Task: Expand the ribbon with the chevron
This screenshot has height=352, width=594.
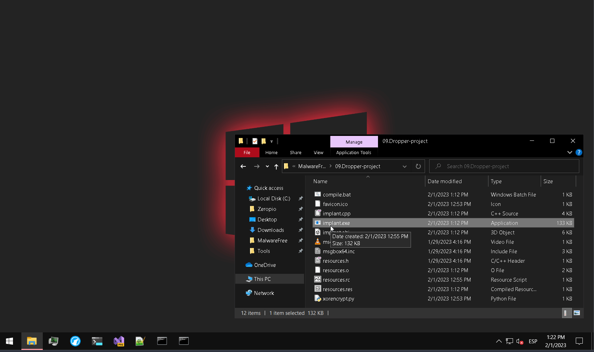Action: click(569, 152)
